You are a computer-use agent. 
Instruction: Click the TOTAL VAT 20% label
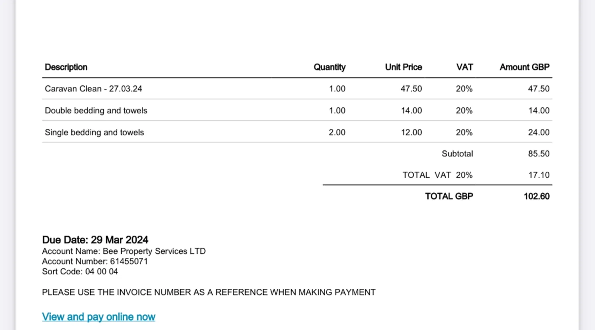pyautogui.click(x=437, y=175)
